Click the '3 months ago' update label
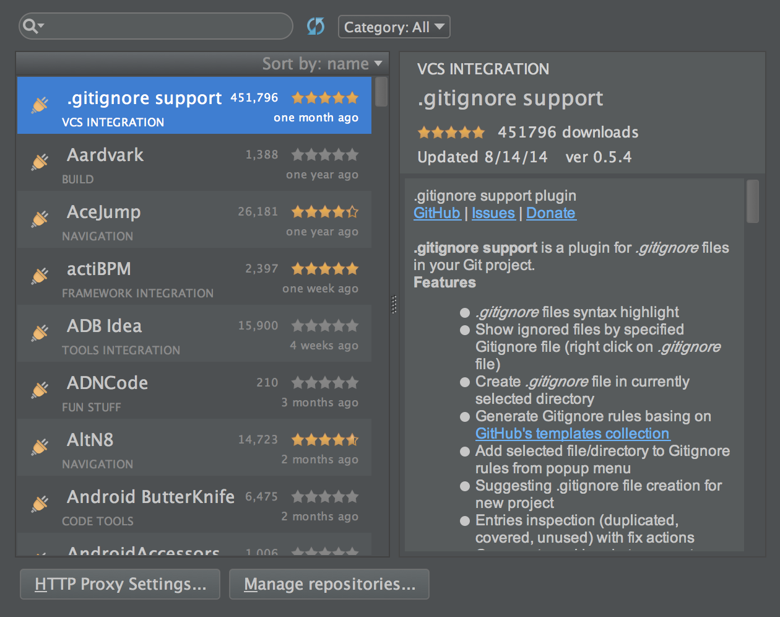The image size is (780, 617). (320, 403)
